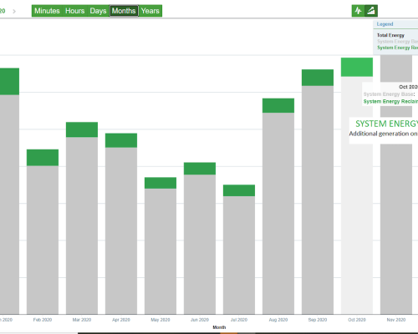This screenshot has width=418, height=334.
Task: Switch to bar chart view icon
Action: (x=371, y=11)
